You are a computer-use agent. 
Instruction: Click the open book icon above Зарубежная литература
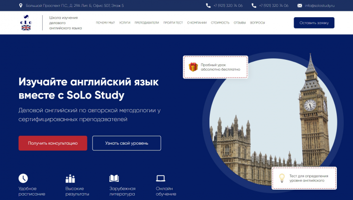tap(114, 178)
